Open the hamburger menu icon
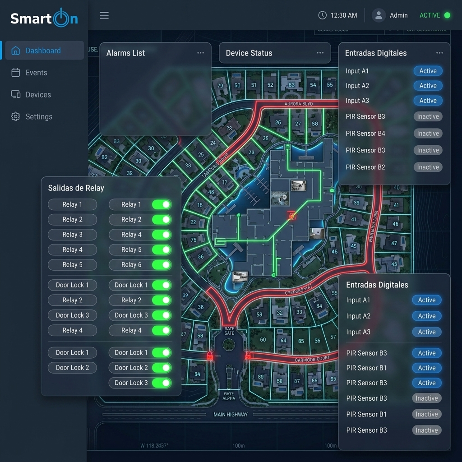Screen dimensions: 462x462 [104, 15]
